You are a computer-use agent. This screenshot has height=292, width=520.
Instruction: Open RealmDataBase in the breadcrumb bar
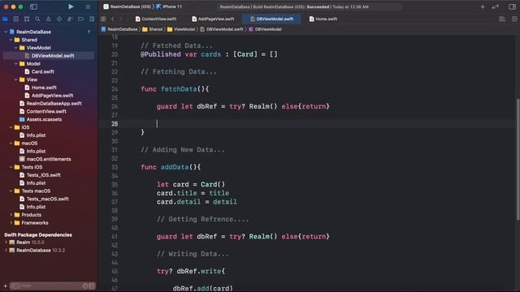tap(119, 29)
